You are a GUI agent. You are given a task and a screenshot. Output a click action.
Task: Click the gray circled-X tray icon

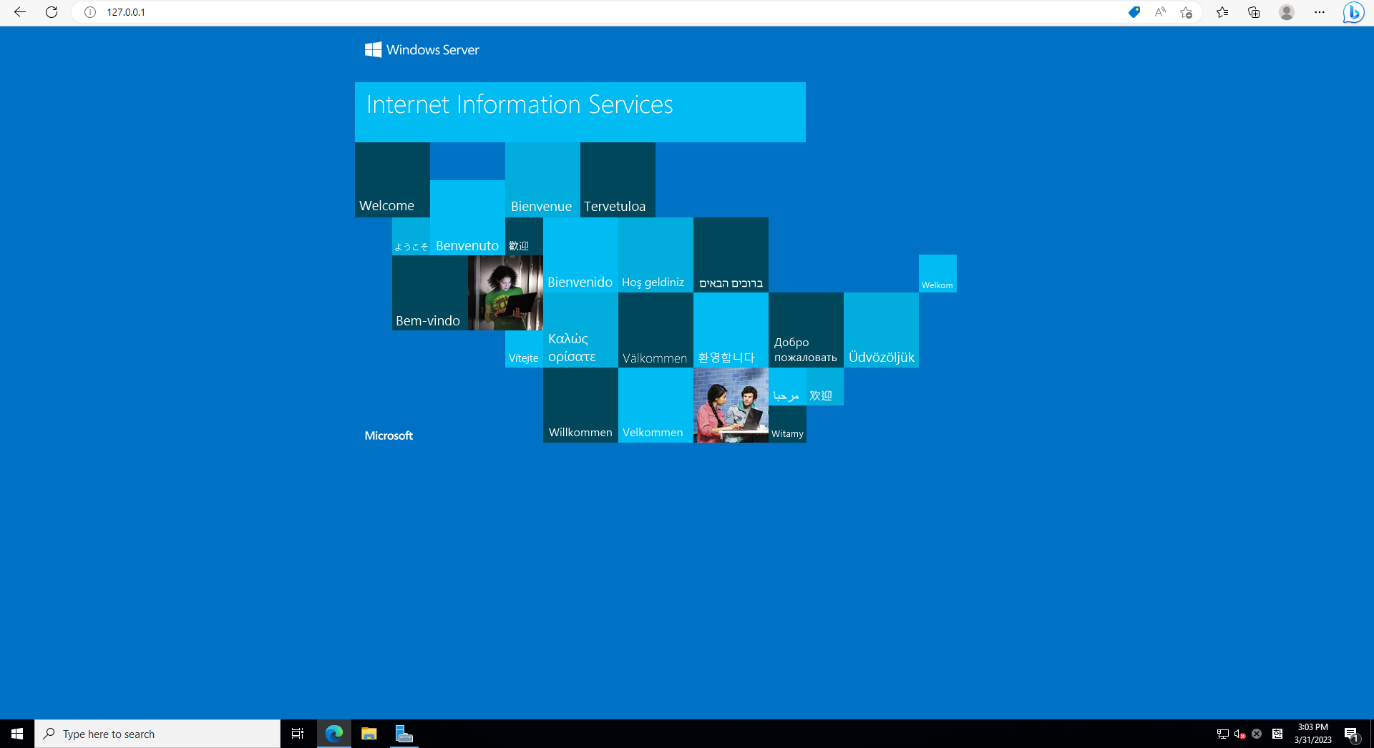pyautogui.click(x=1257, y=734)
